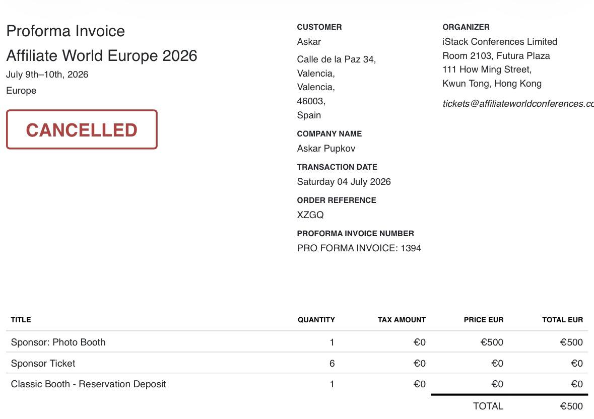Select the Proforma Invoice heading
The image size is (594, 419).
(65, 31)
